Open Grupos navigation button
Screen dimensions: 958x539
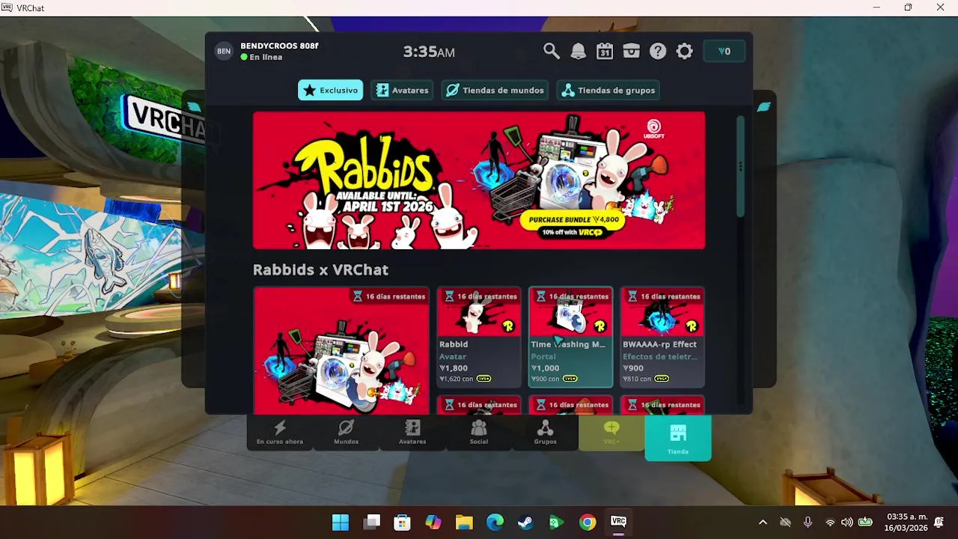pyautogui.click(x=545, y=433)
